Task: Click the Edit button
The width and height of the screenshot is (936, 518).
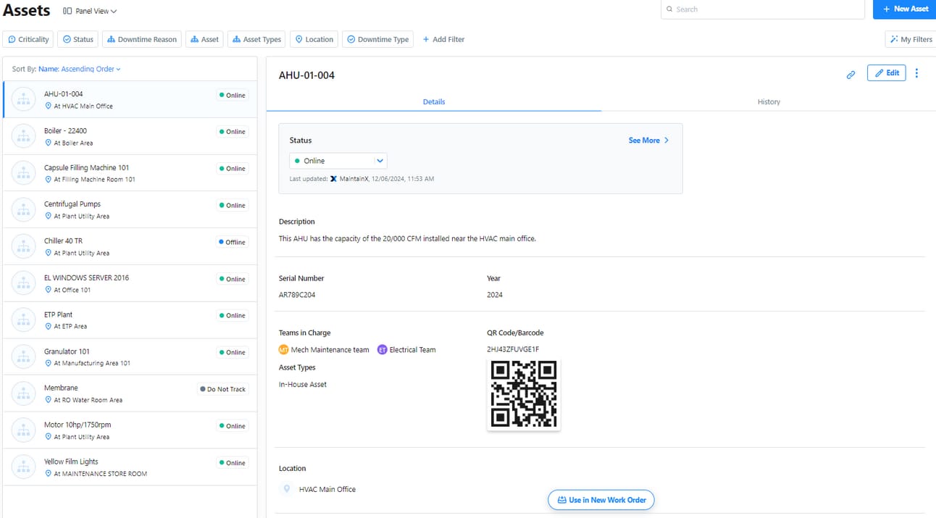Action: [x=886, y=73]
